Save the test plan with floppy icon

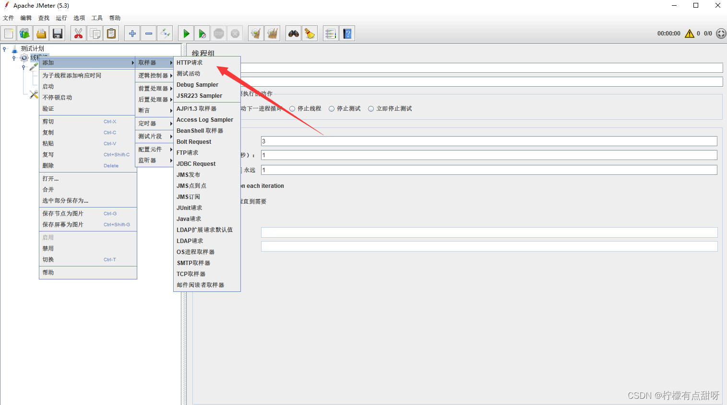point(58,34)
